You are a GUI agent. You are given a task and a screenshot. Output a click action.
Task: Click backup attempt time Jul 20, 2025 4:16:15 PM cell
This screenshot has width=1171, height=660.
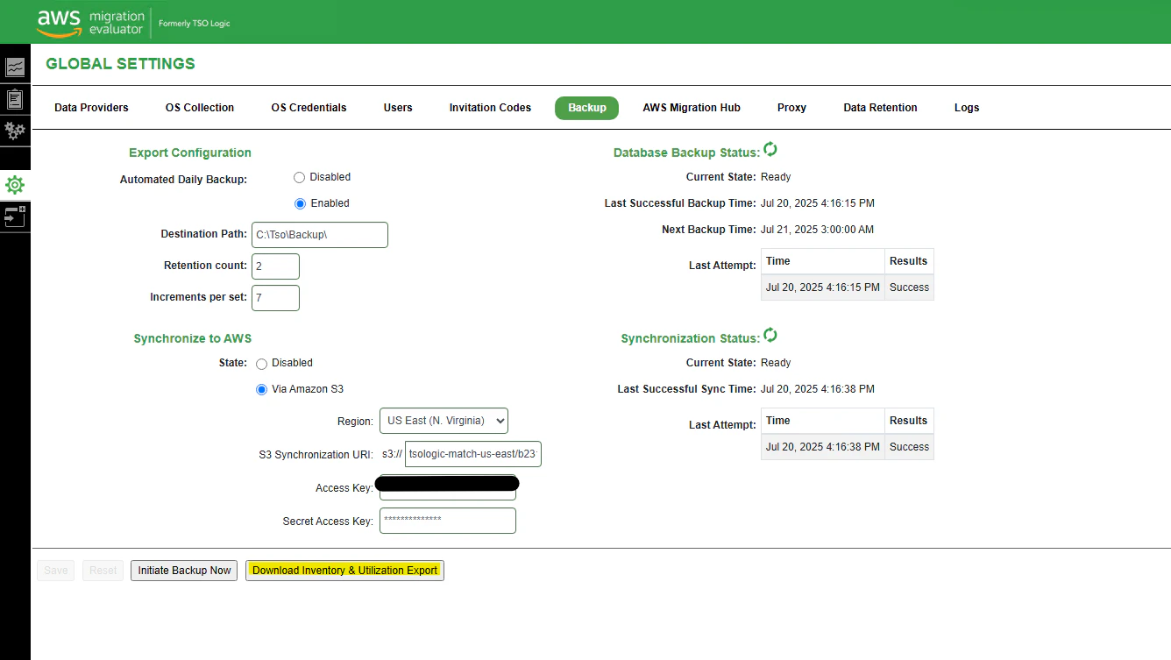click(x=822, y=287)
